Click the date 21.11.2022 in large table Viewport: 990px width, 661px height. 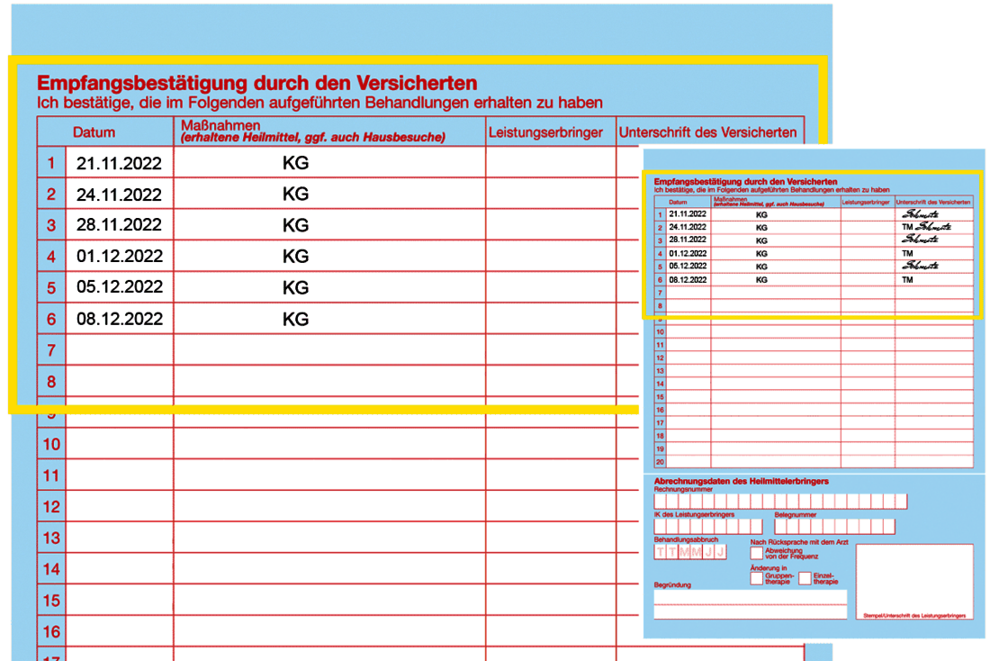click(x=120, y=164)
